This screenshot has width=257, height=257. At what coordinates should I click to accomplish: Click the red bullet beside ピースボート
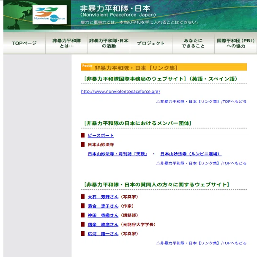(x=83, y=135)
